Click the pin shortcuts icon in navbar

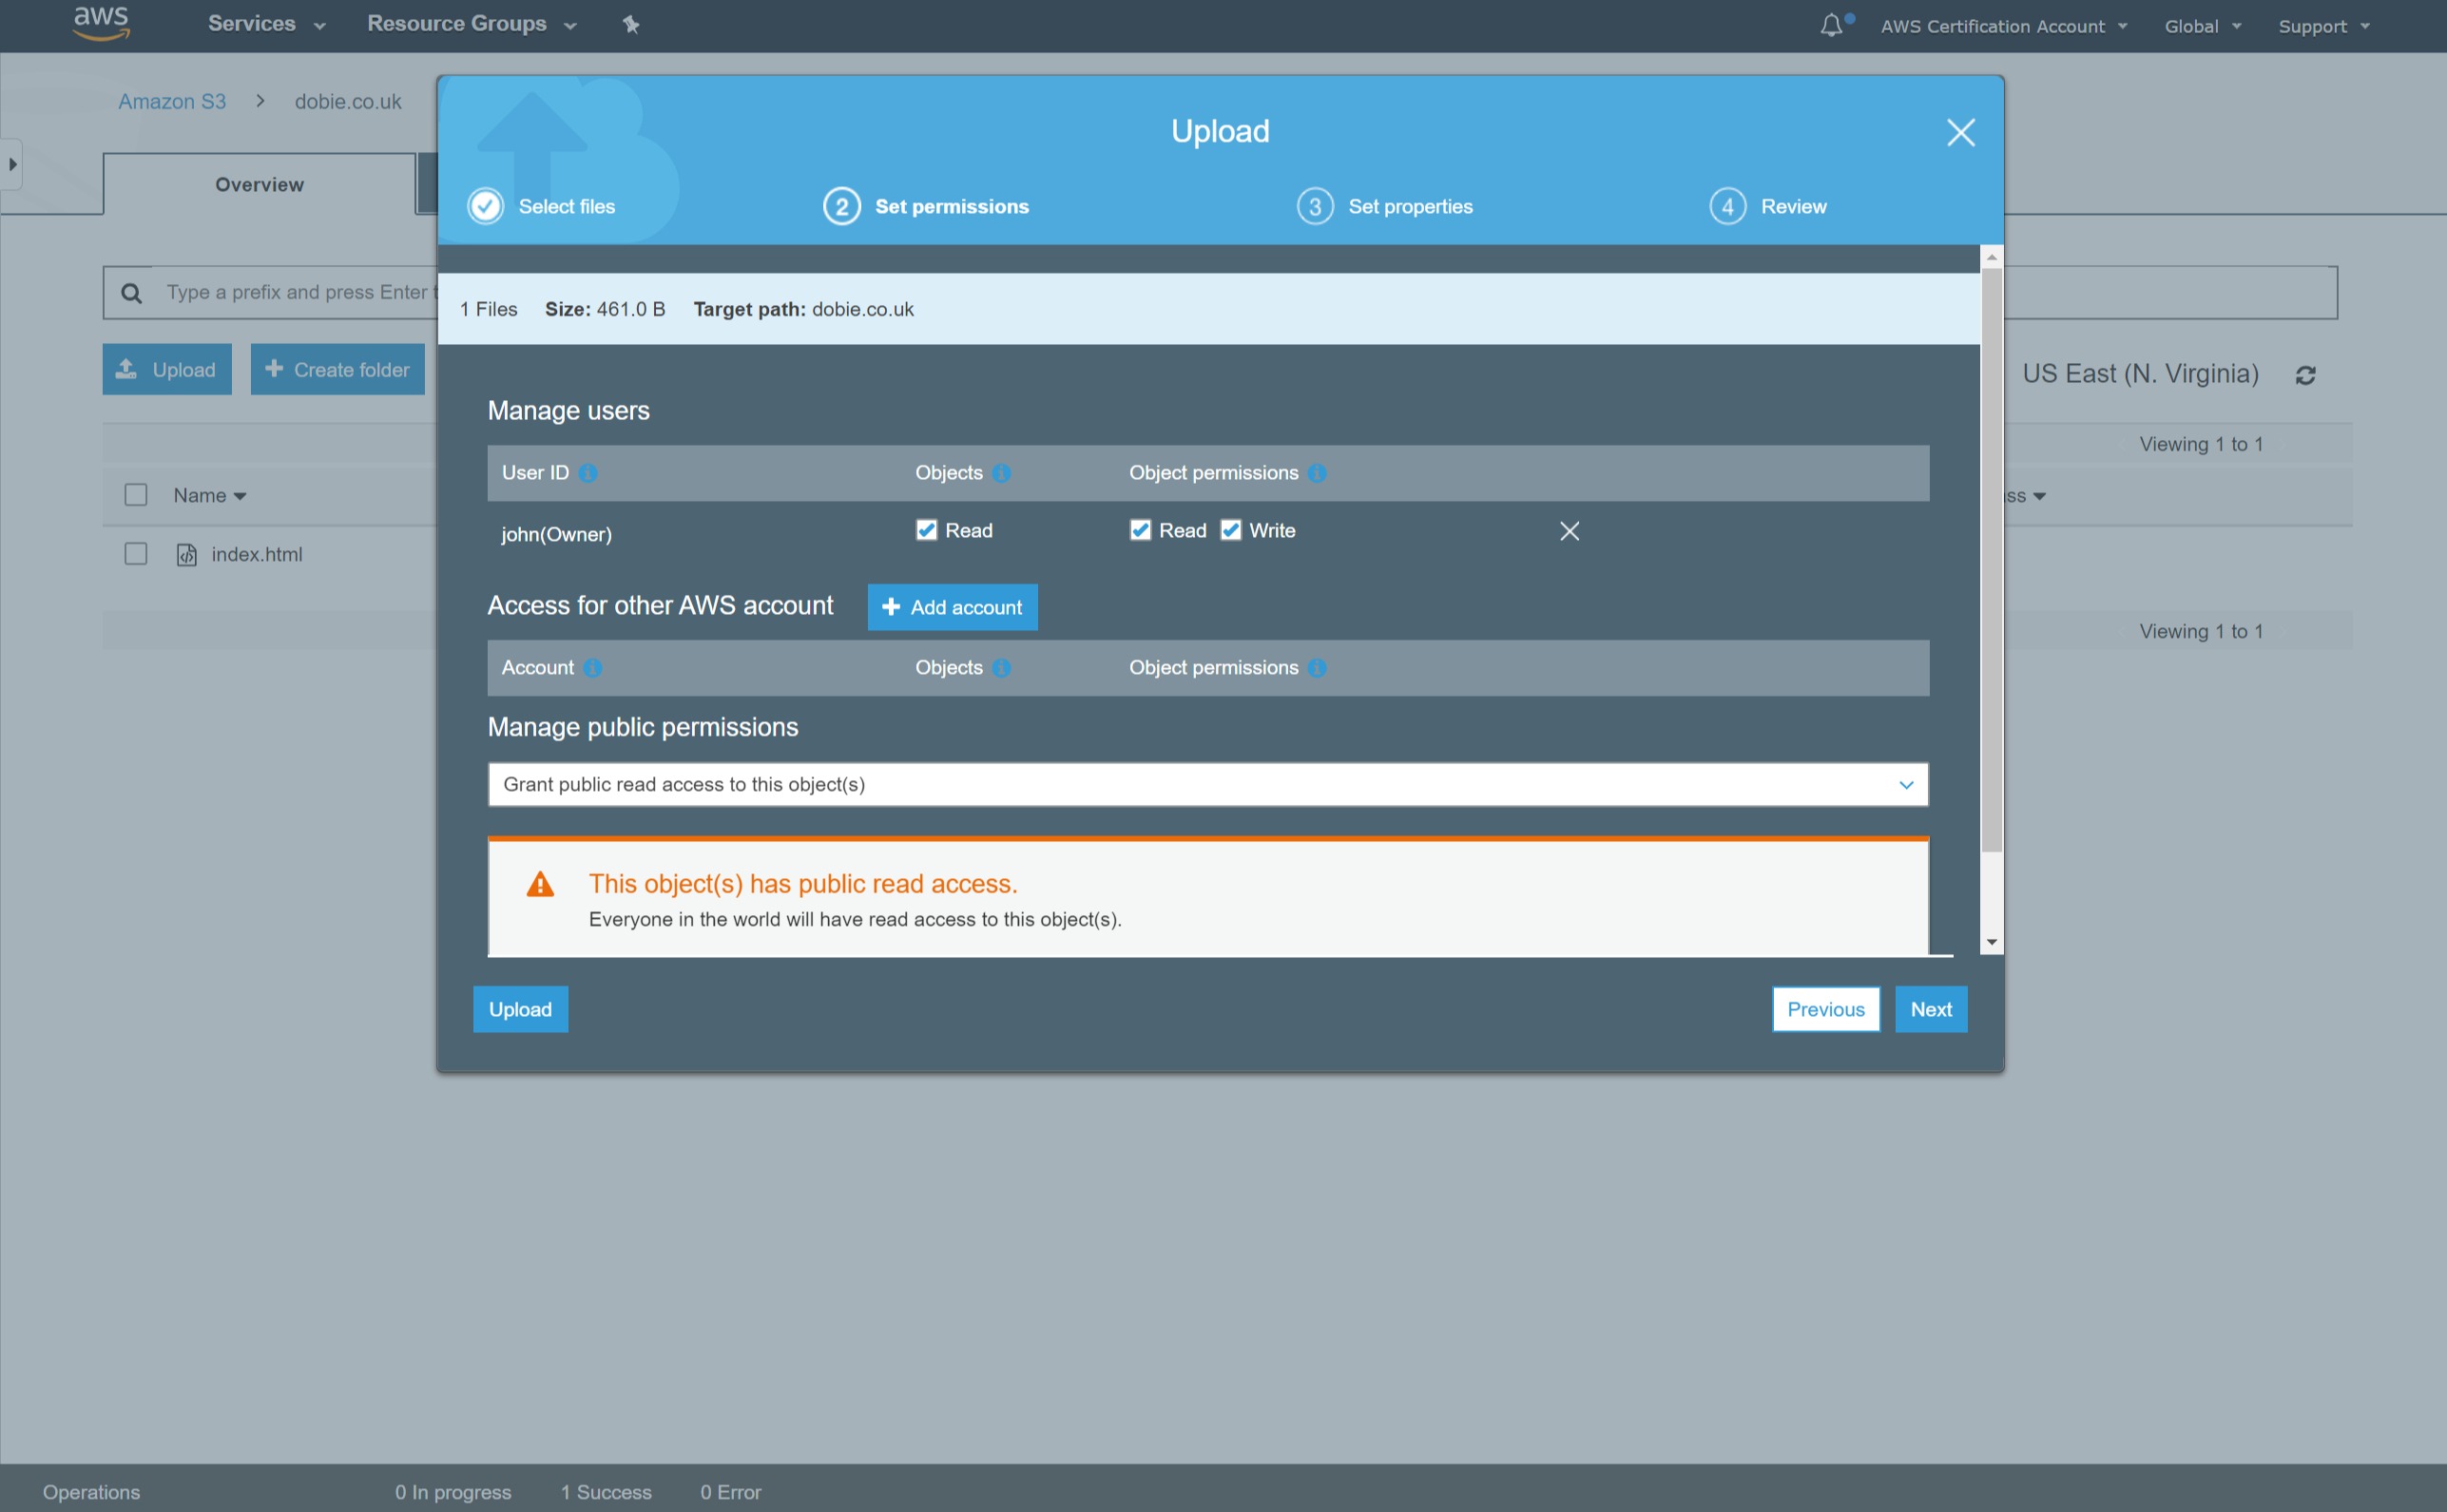[x=630, y=24]
